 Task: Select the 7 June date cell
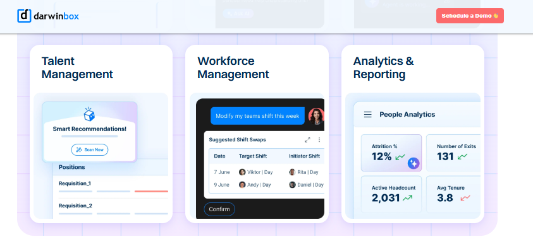(222, 172)
